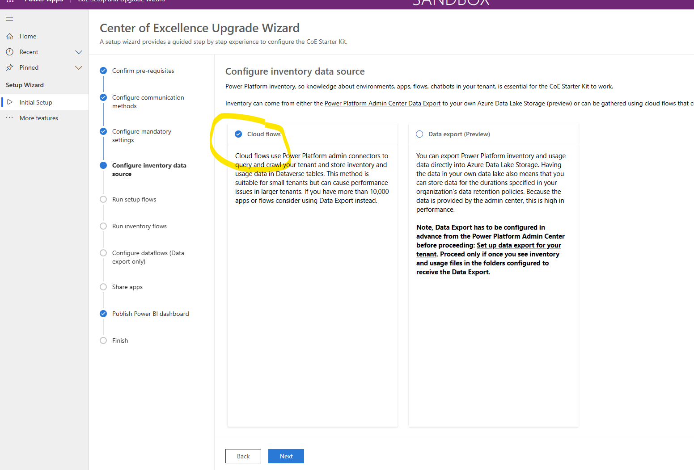The width and height of the screenshot is (694, 470).
Task: Select the Initial Setup play icon
Action: (10, 102)
